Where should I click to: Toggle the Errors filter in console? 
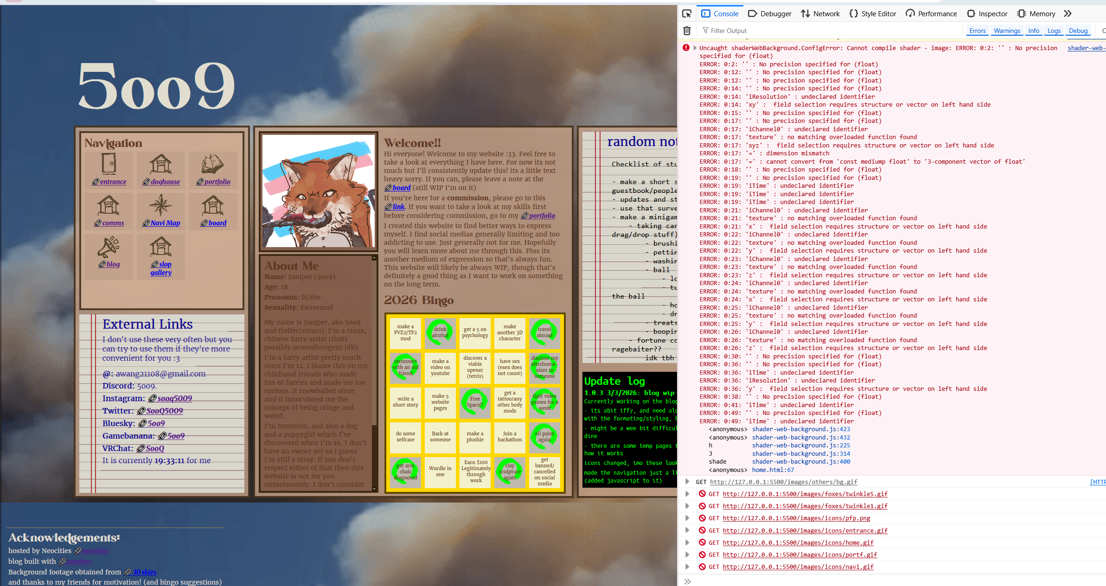(x=977, y=31)
